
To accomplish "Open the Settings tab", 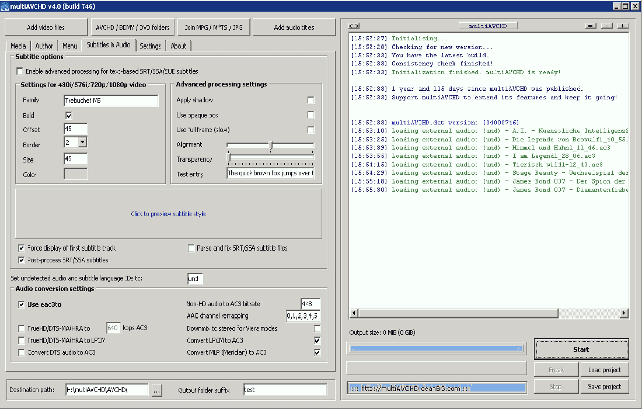I will coord(150,46).
